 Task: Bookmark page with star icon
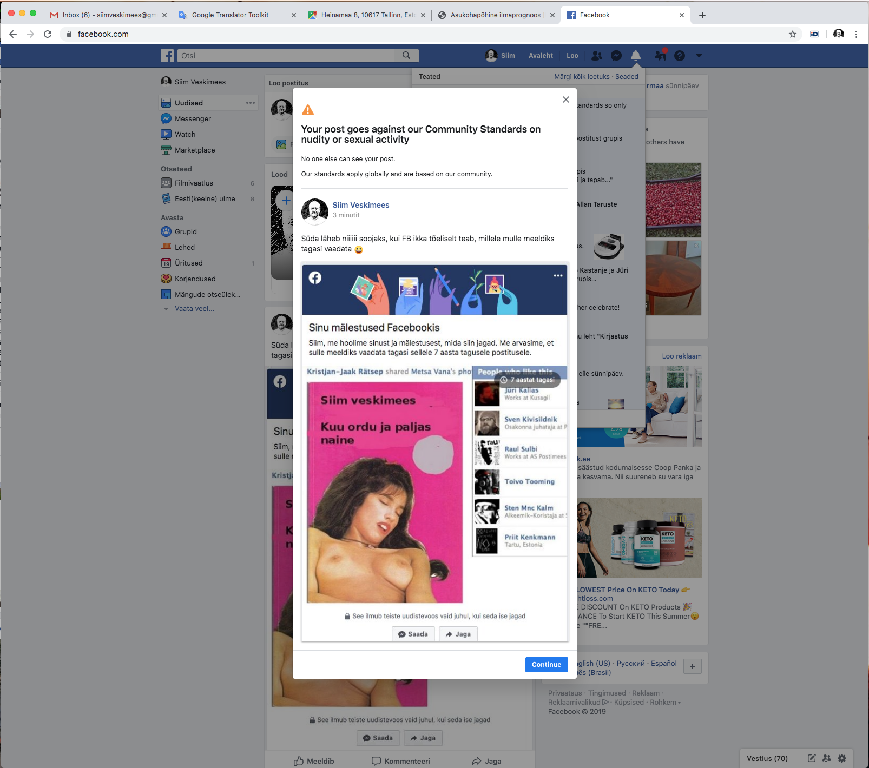tap(793, 34)
